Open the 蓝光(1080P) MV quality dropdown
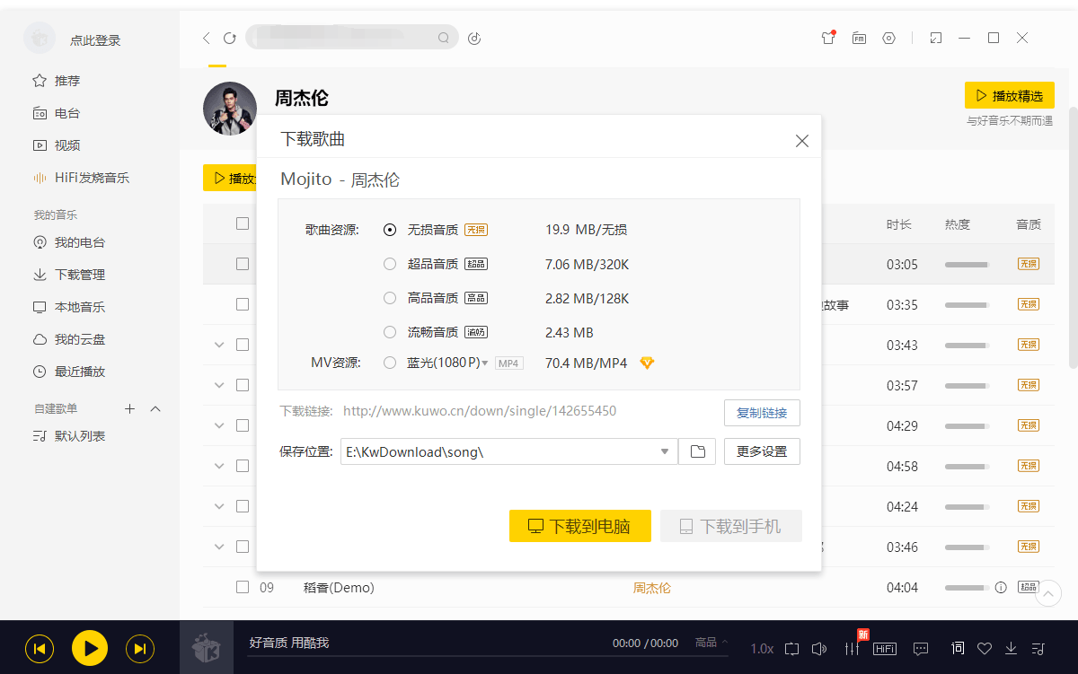The height and width of the screenshot is (674, 1078). 486,363
